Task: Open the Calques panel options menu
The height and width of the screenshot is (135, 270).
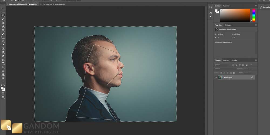Action: pyautogui.click(x=256, y=60)
